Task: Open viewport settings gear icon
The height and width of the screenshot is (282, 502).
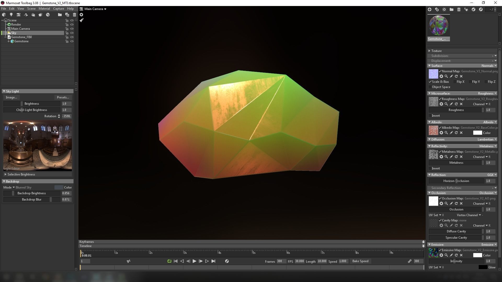Action: [81, 15]
